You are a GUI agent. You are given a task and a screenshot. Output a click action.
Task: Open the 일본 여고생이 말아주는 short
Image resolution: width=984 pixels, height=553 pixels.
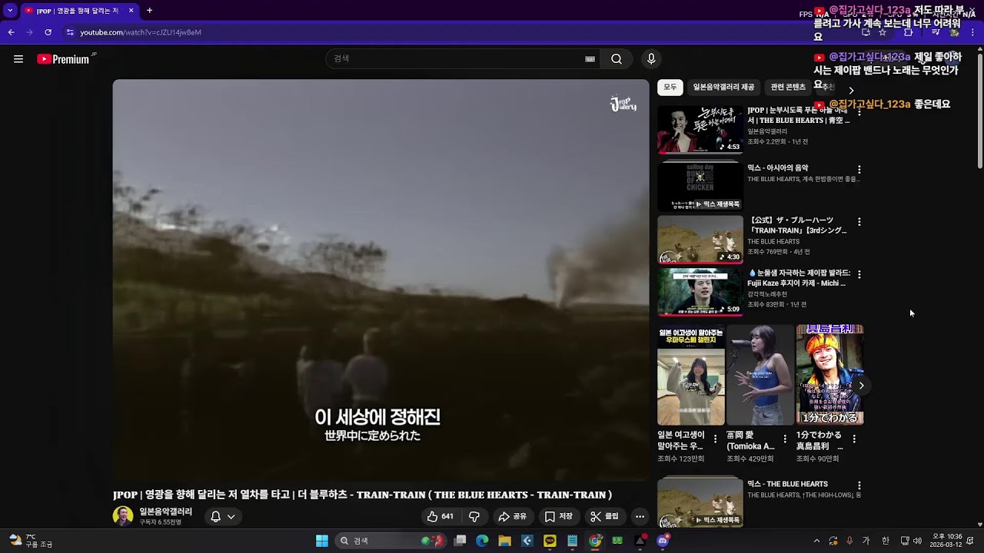point(690,375)
